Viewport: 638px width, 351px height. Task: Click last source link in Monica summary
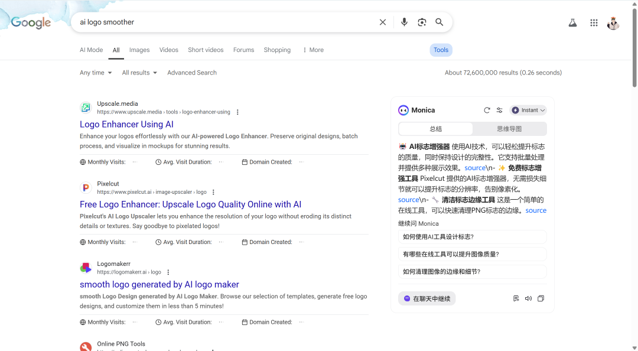(536, 210)
